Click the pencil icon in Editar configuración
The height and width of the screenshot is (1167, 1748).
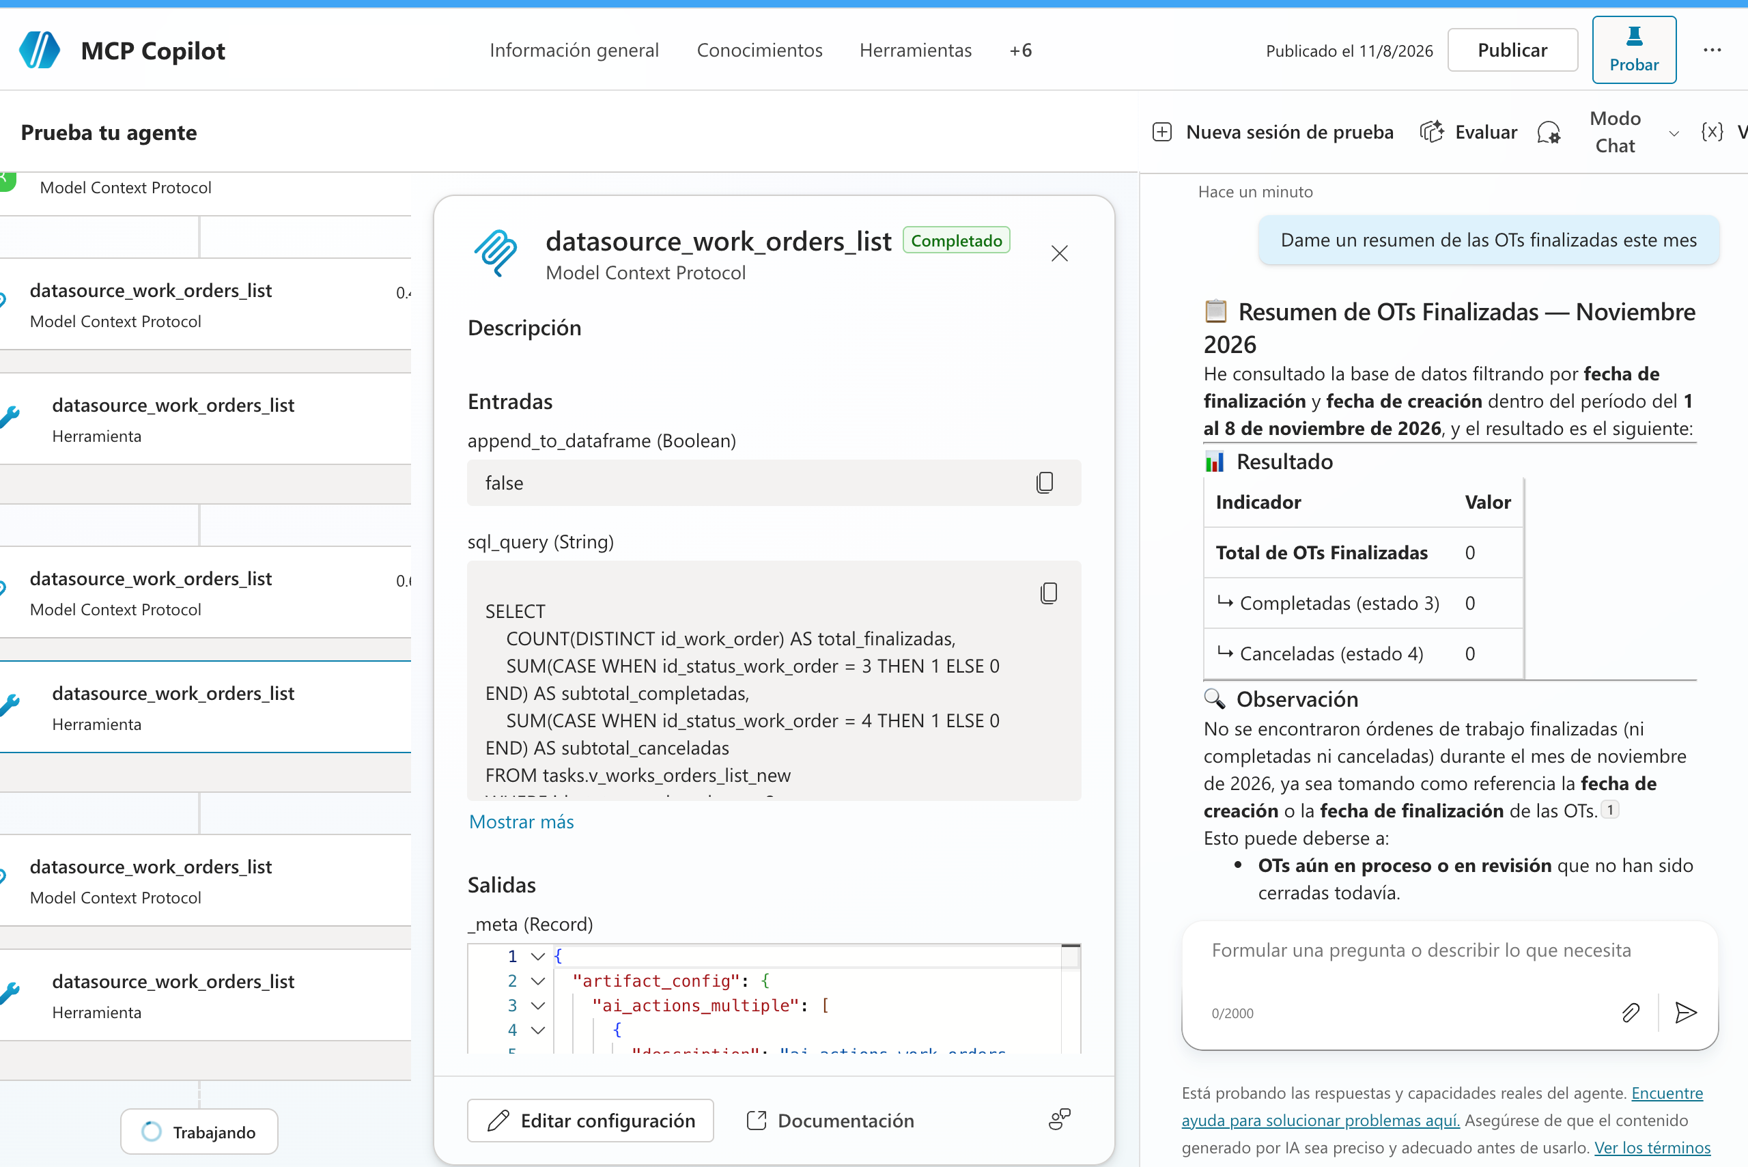point(498,1120)
